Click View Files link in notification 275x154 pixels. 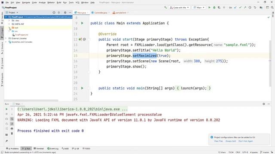coord(218,141)
